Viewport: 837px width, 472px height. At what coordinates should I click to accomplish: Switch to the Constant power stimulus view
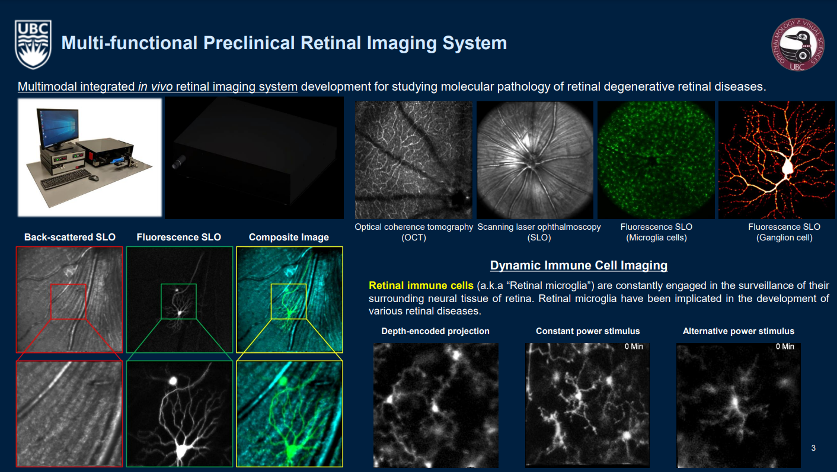(587, 404)
